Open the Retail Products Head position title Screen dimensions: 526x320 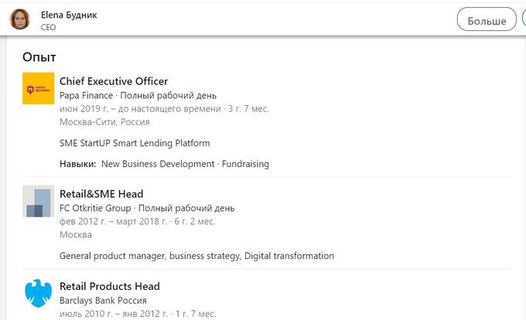point(110,286)
